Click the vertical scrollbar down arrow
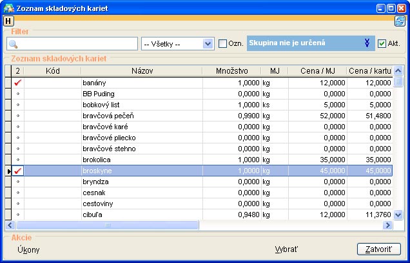The image size is (410, 263). point(398,215)
